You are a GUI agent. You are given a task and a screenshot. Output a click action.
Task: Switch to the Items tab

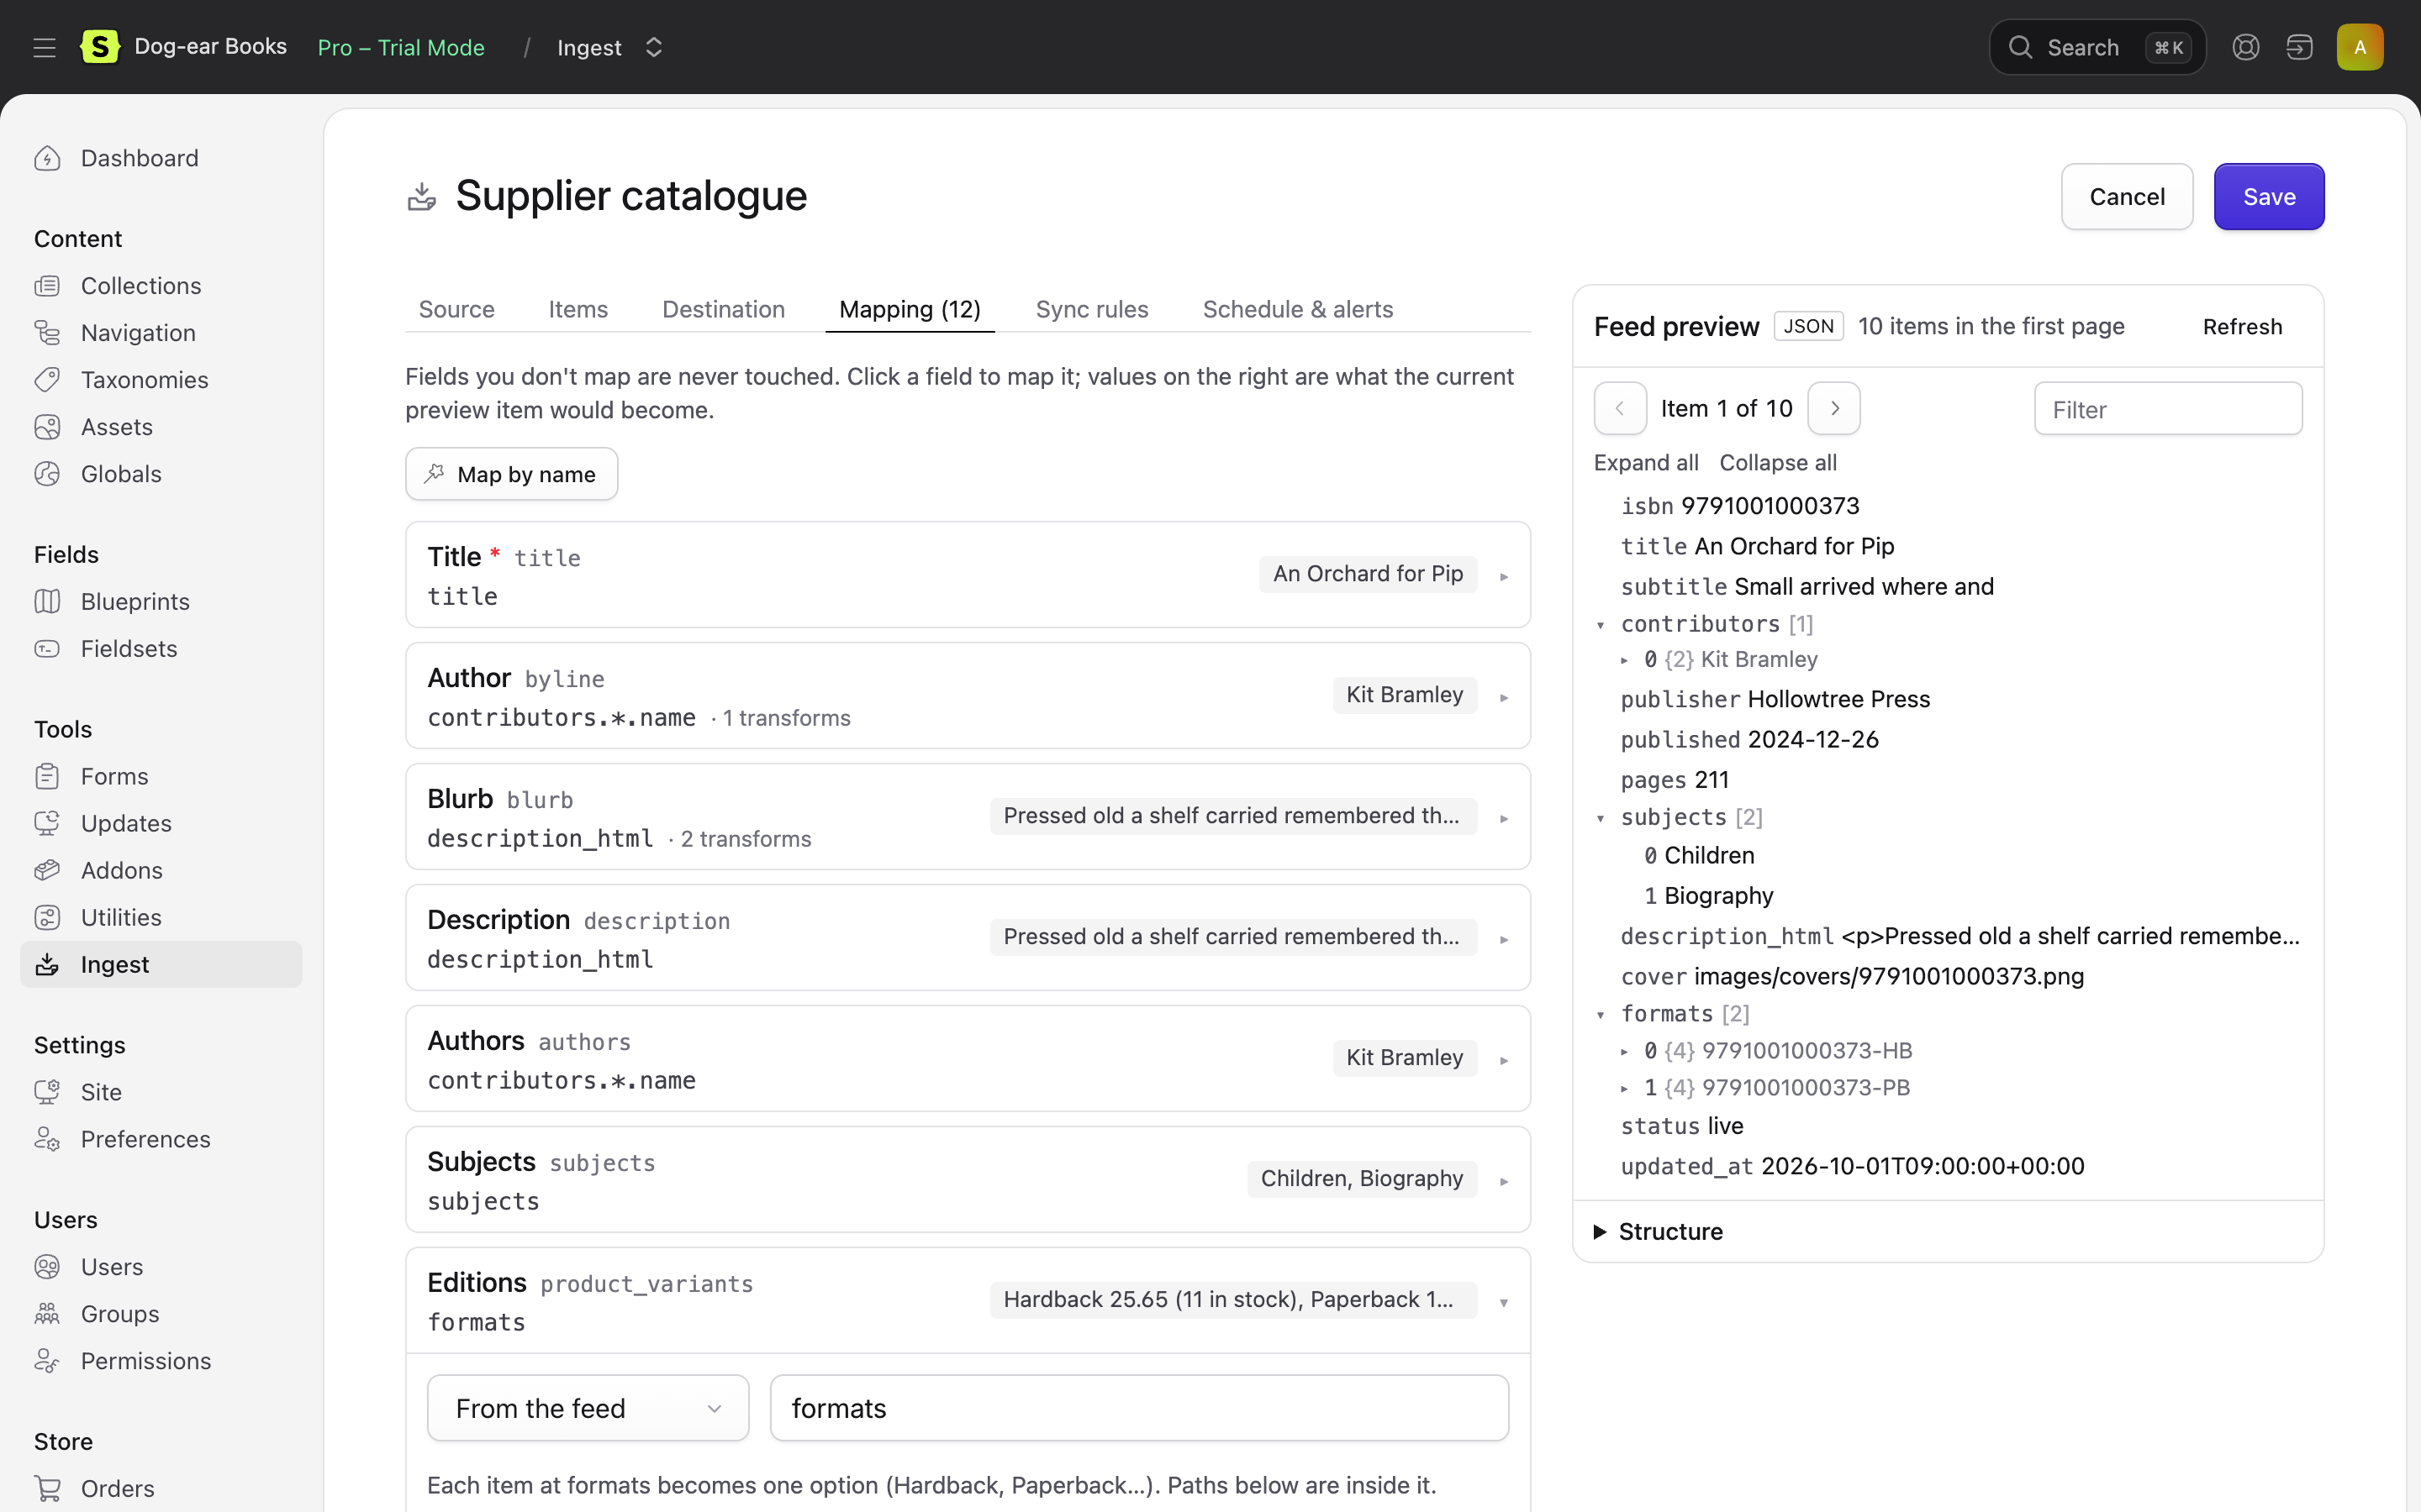[x=578, y=309]
